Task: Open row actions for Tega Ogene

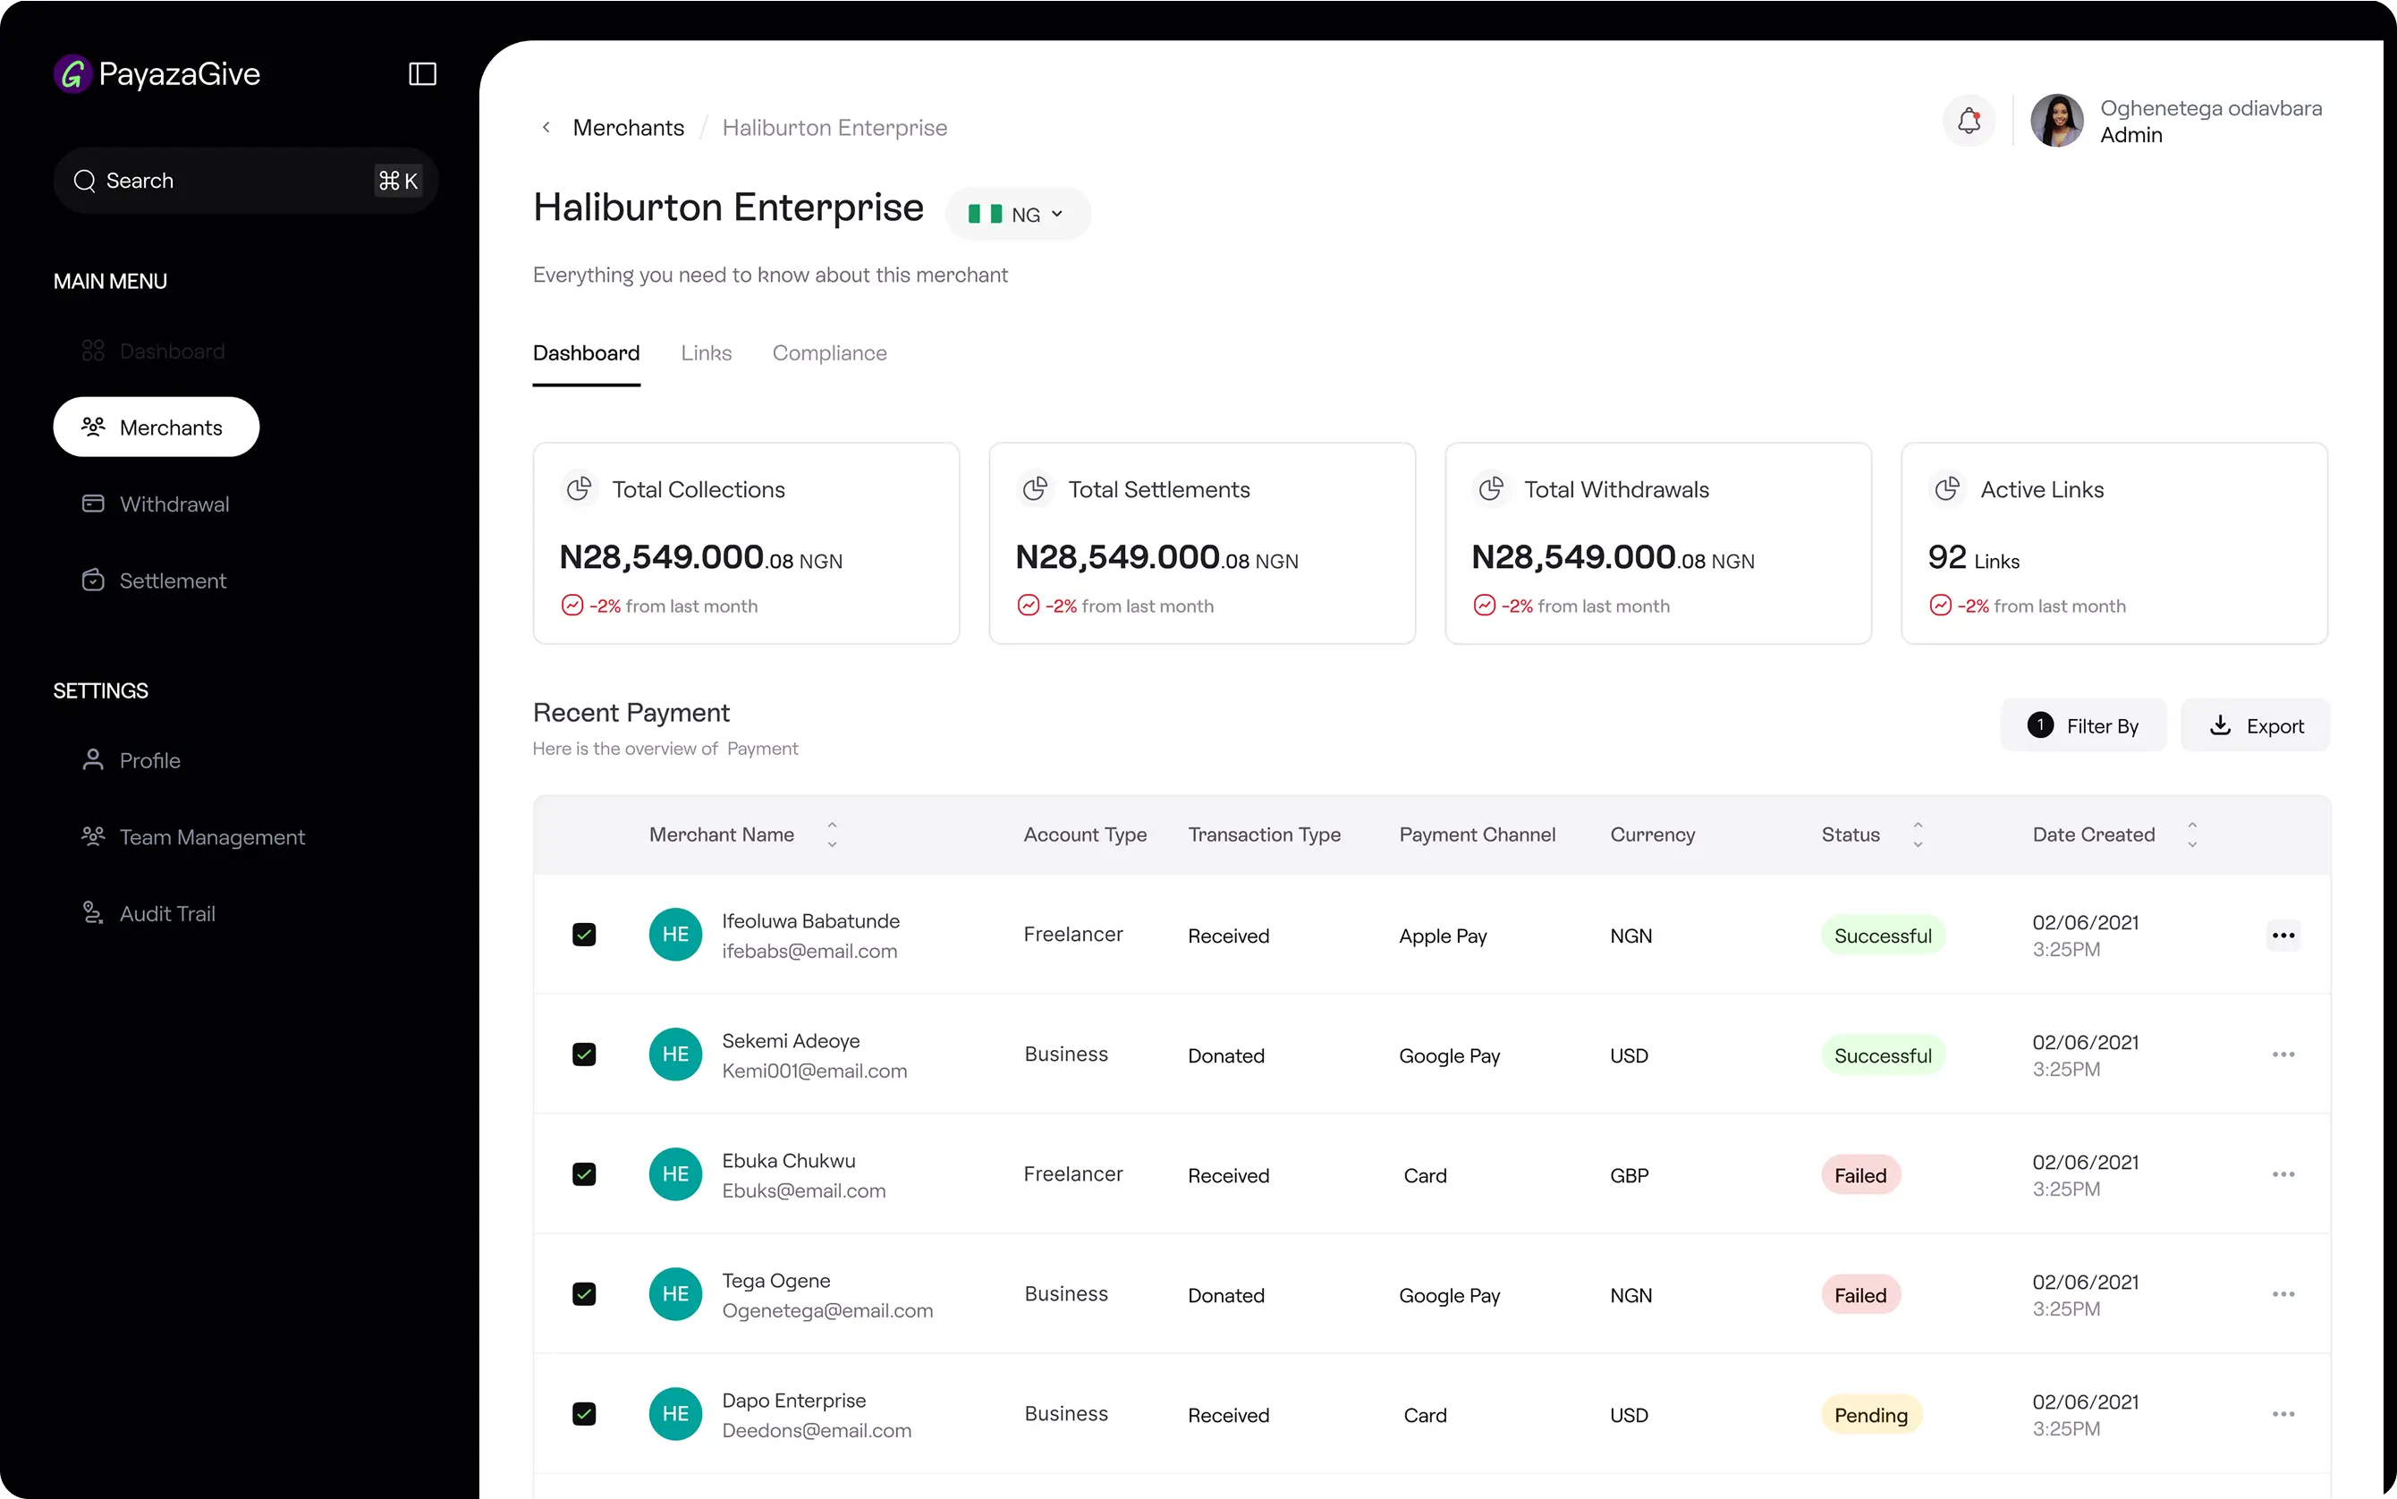Action: pos(2283,1295)
